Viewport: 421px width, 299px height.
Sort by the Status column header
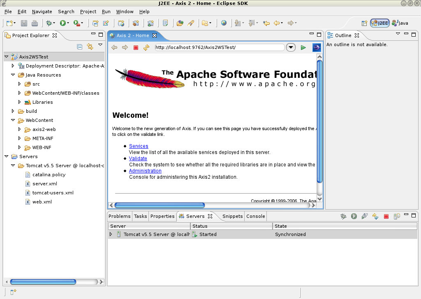click(x=231, y=226)
